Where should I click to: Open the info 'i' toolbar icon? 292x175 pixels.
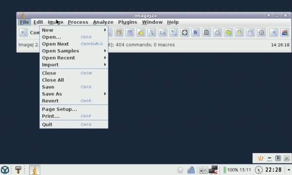coord(250,33)
